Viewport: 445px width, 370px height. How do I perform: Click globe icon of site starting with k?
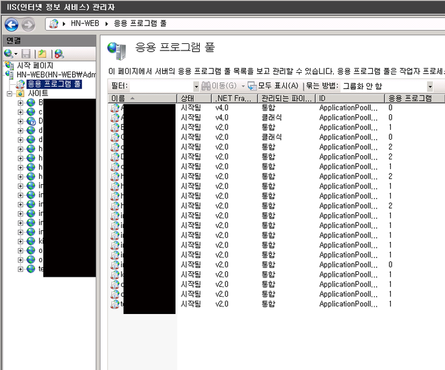tap(31, 241)
